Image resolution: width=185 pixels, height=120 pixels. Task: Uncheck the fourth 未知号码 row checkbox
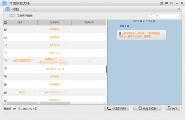tap(5, 53)
